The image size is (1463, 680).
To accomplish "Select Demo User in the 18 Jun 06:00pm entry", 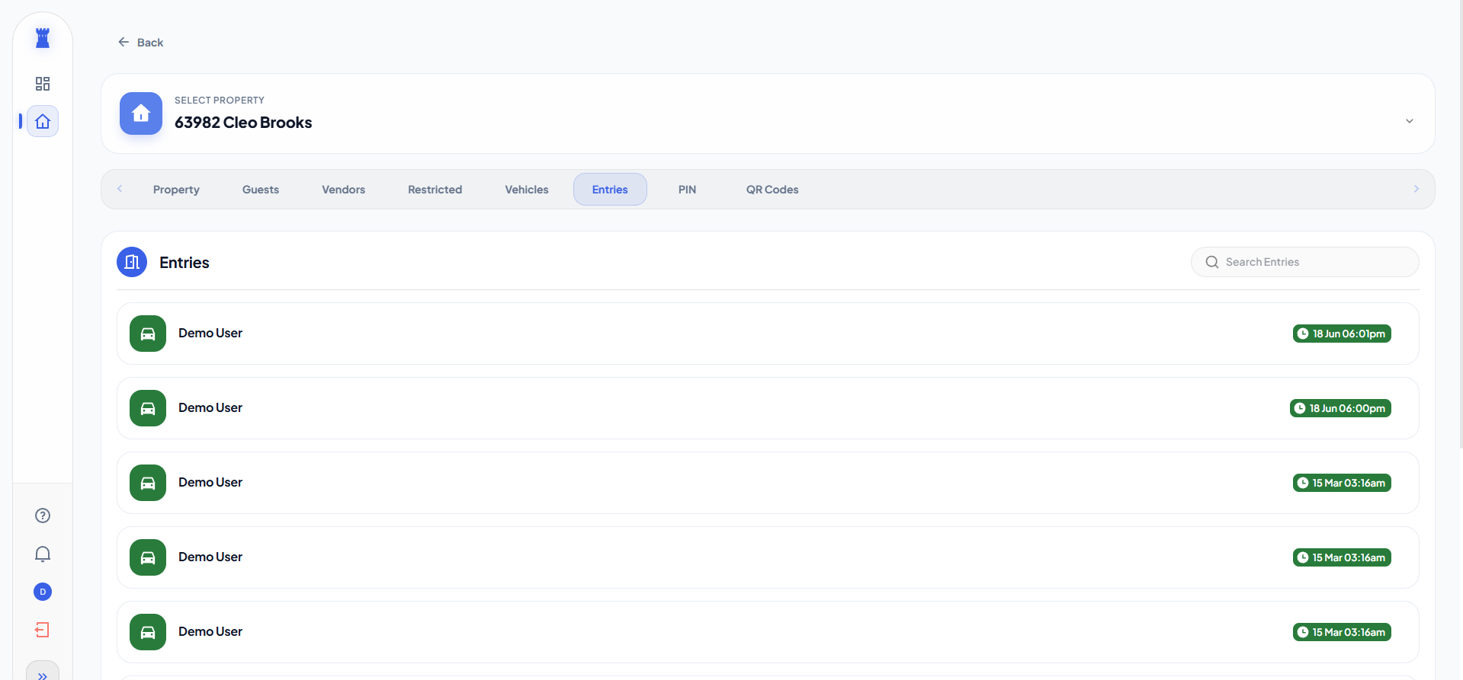I will click(x=210, y=408).
